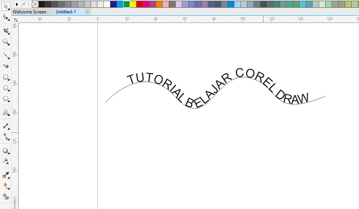Select the Pick tool arrow

[x=6, y=6]
